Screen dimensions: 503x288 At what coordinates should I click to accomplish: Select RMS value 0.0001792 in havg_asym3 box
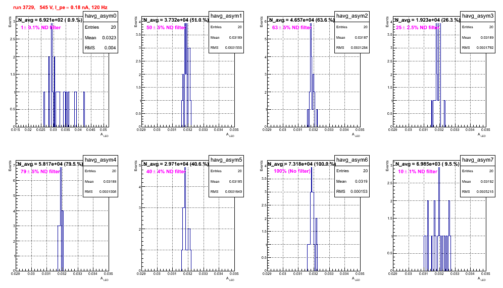pos(485,48)
